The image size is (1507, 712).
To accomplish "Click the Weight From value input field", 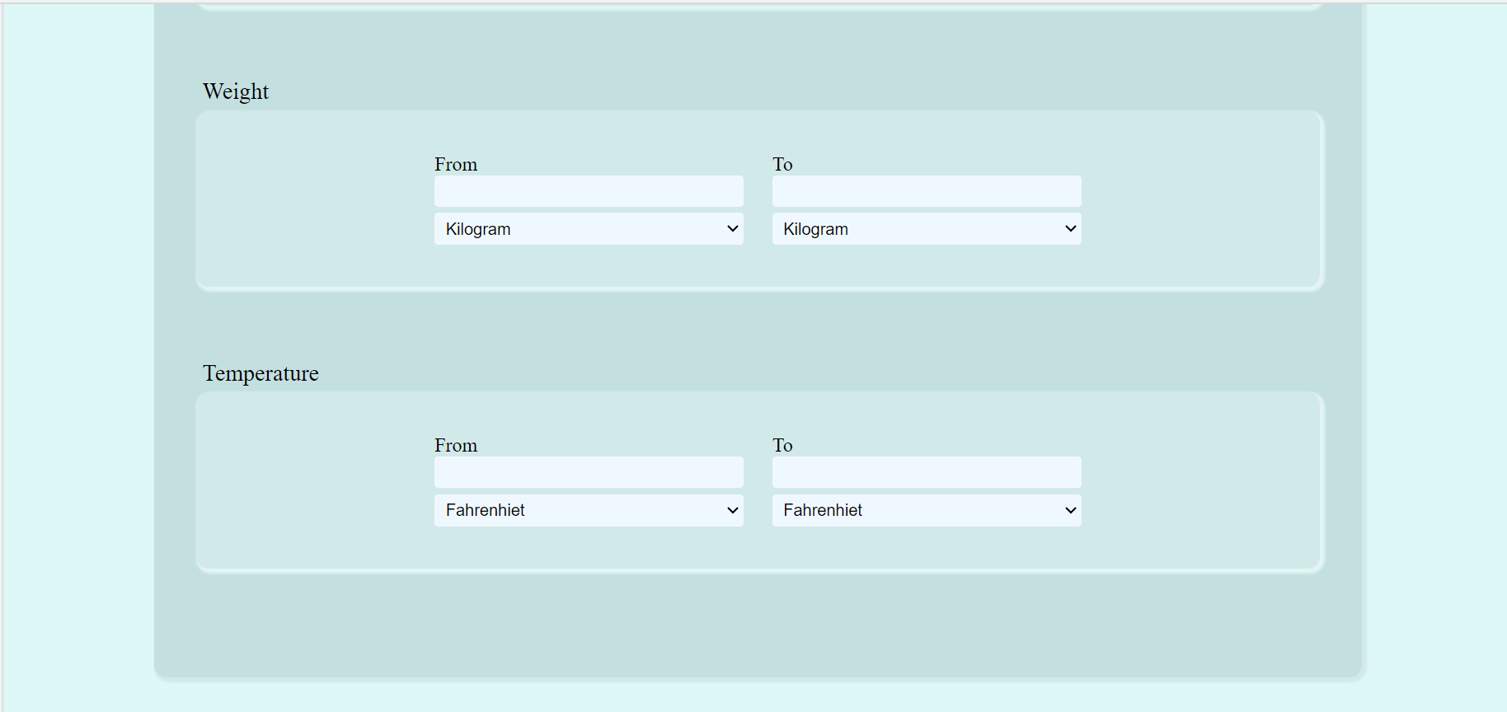I will (588, 190).
